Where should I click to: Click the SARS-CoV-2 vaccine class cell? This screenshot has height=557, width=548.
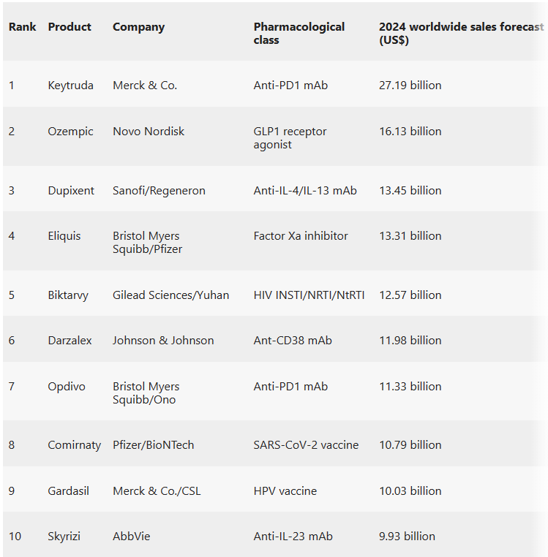tap(306, 445)
